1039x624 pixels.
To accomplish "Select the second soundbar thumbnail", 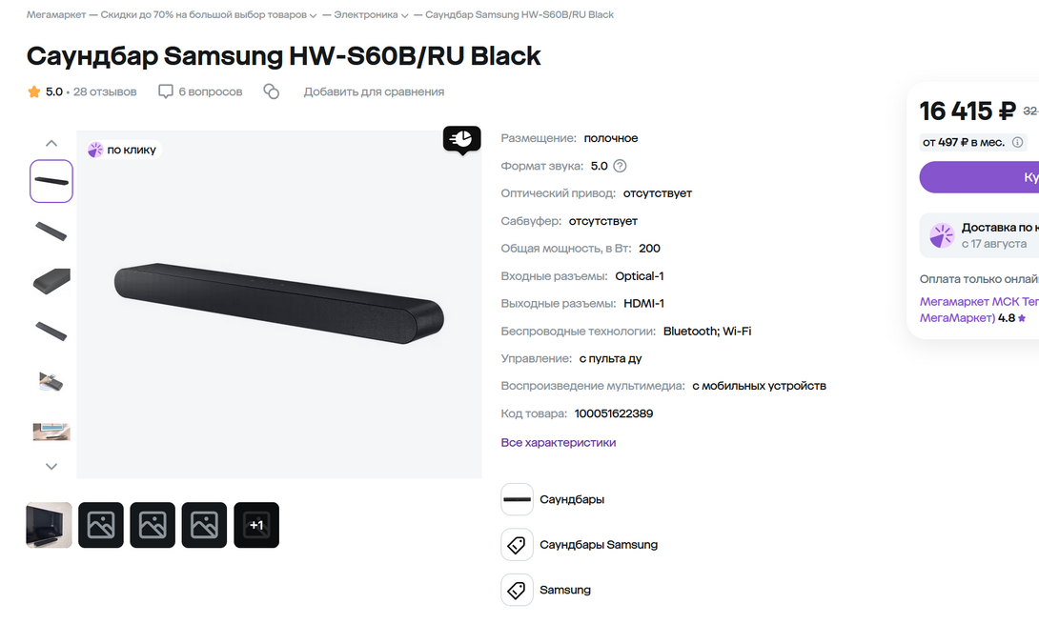I will [51, 231].
